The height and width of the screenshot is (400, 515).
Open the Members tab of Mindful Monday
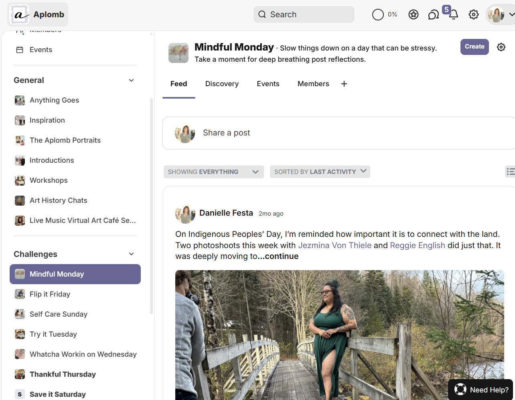pyautogui.click(x=313, y=84)
